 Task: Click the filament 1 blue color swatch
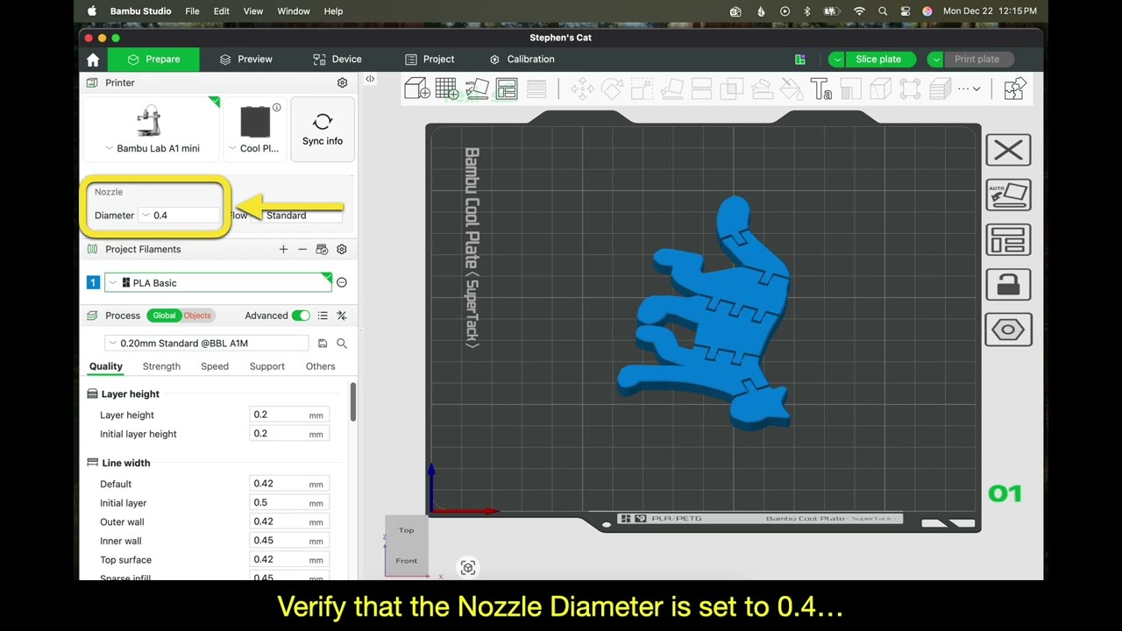[93, 283]
